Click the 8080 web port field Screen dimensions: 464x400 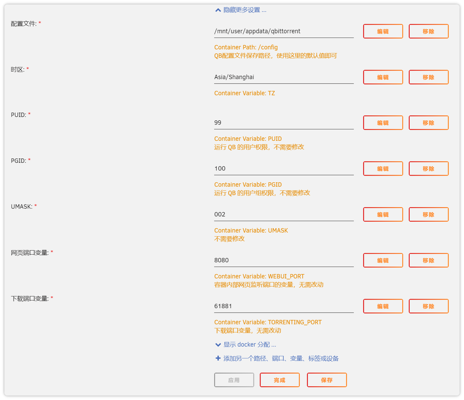[x=284, y=260]
